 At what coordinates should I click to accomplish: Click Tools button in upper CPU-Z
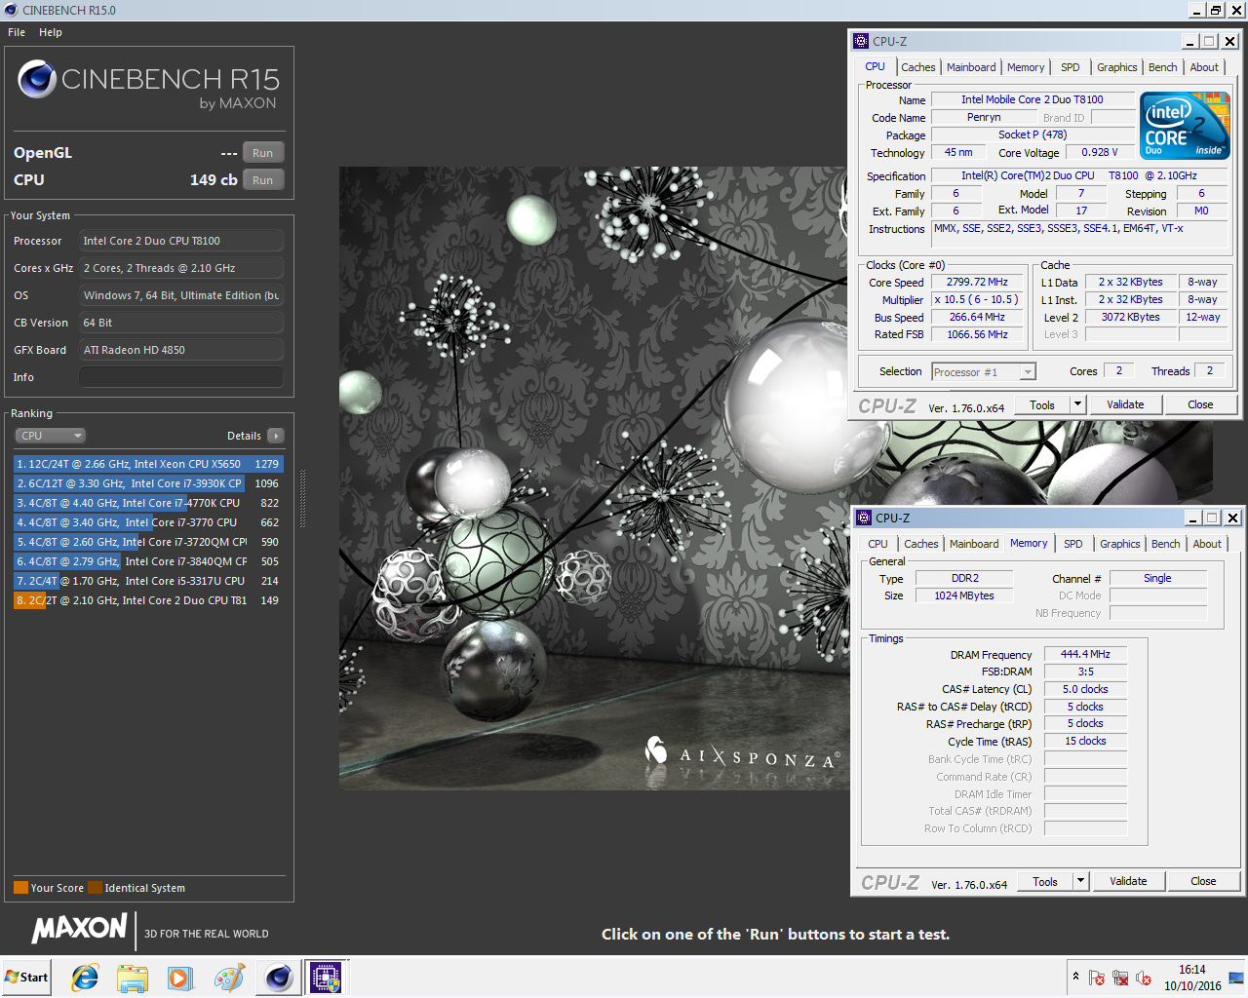tap(1042, 404)
